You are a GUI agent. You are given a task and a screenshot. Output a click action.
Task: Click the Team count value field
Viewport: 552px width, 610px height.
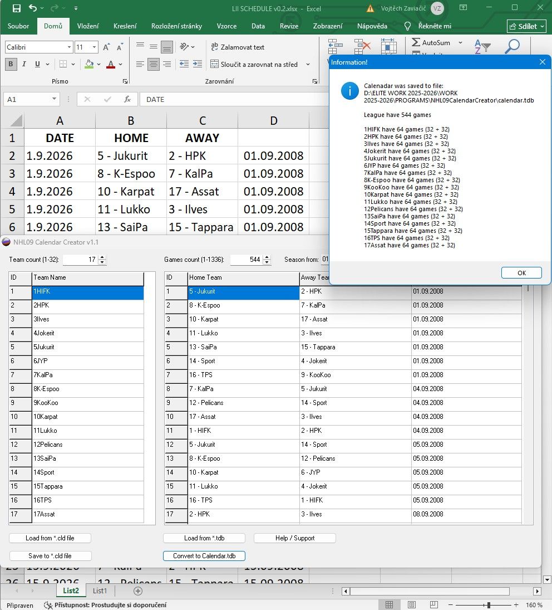(x=81, y=260)
